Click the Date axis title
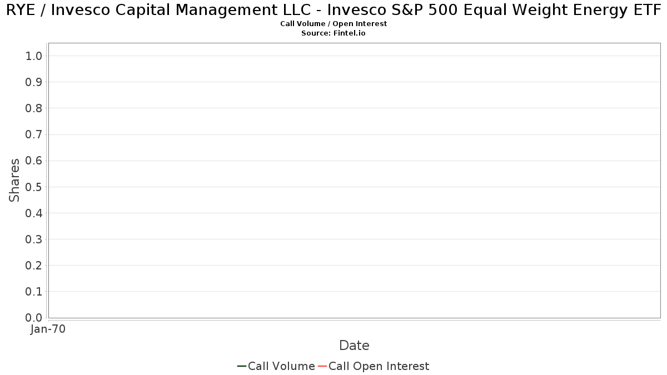 tap(354, 346)
